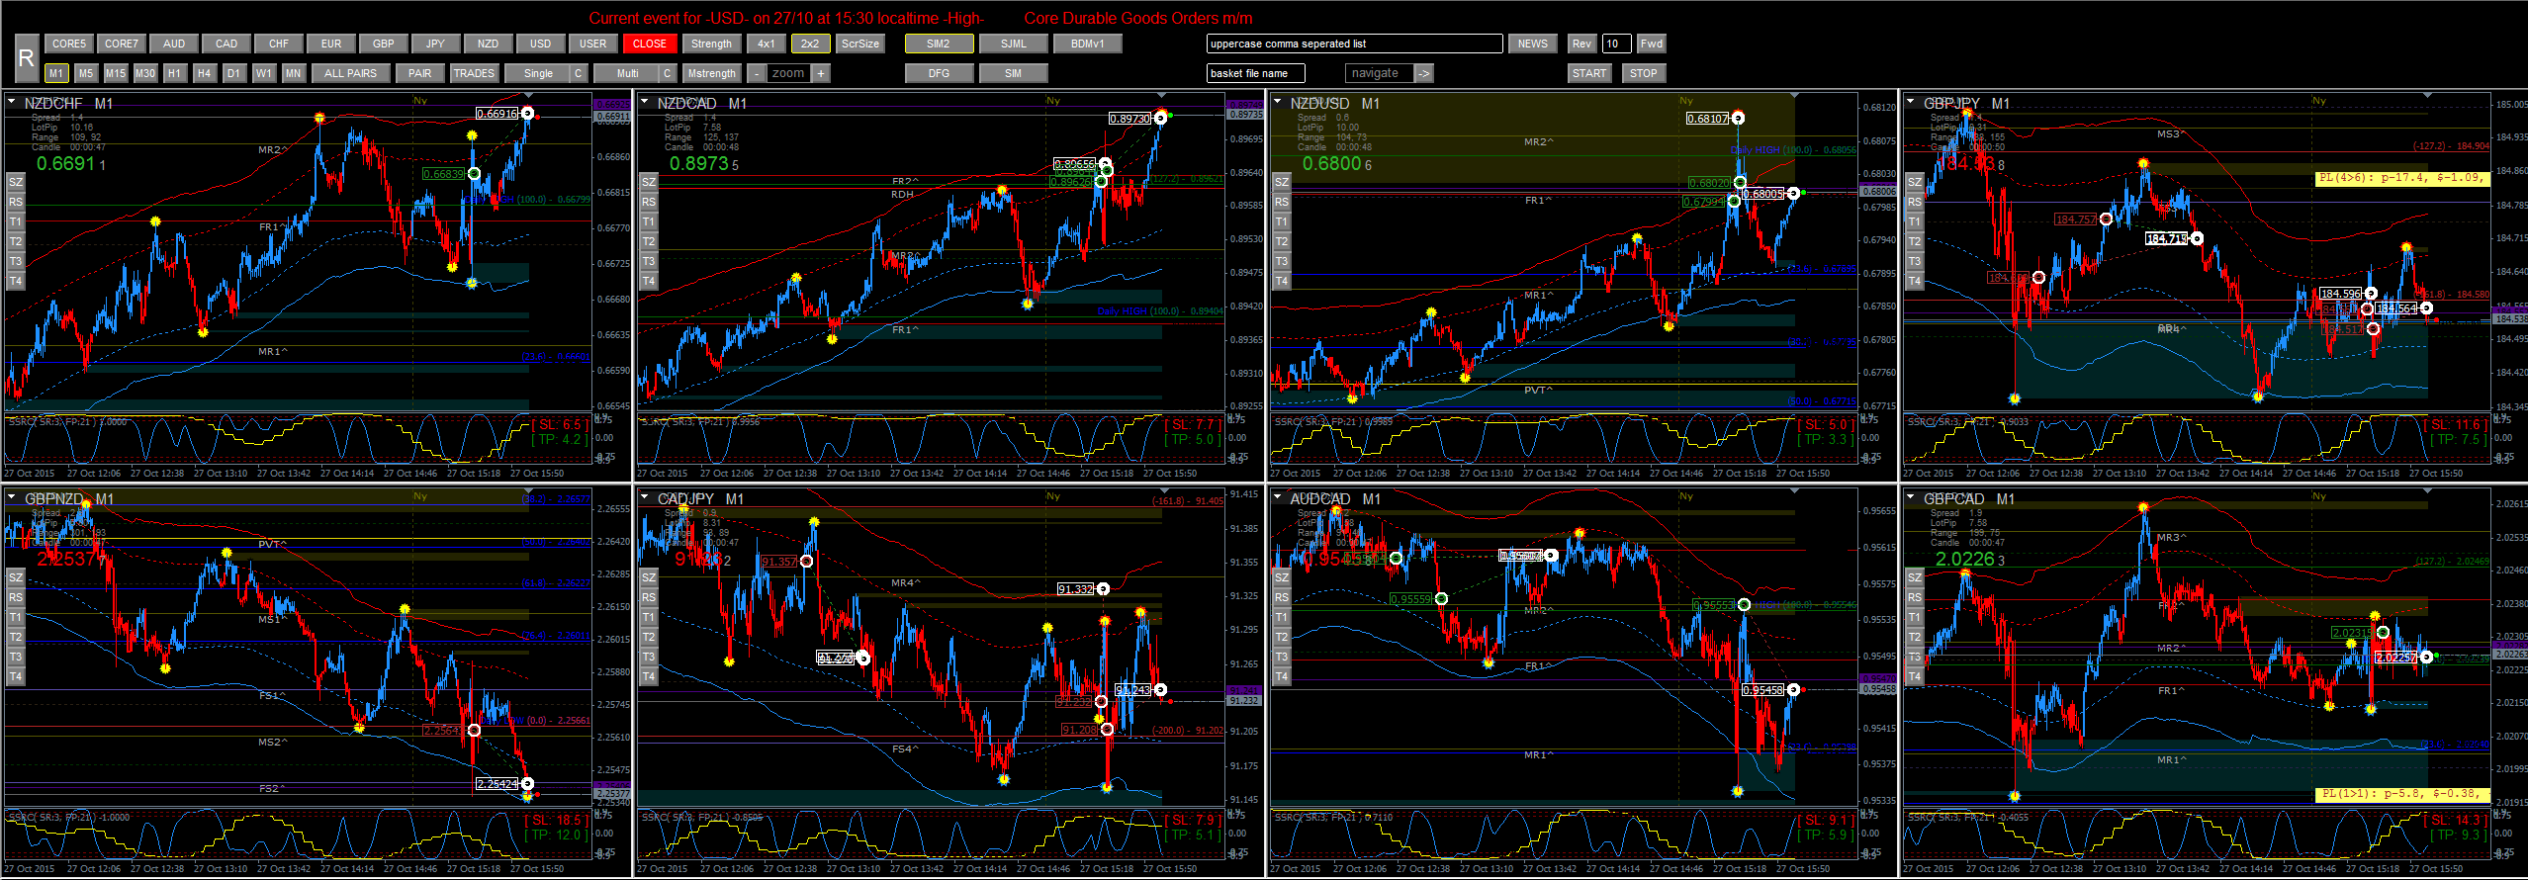Select the M1 timeframe
Image resolution: width=2528 pixels, height=880 pixels.
click(x=56, y=73)
